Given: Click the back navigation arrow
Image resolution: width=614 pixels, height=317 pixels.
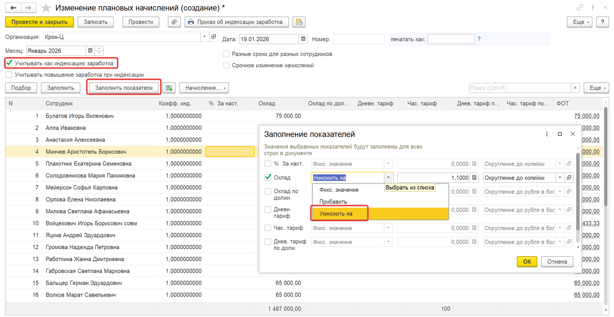Looking at the screenshot, I should (x=13, y=8).
